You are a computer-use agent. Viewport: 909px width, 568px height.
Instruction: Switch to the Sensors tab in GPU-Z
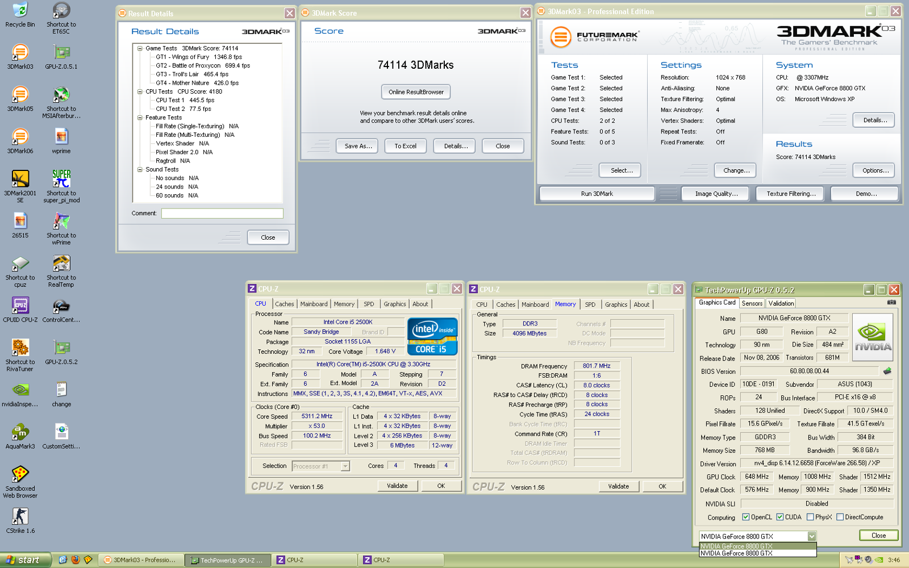click(x=752, y=303)
